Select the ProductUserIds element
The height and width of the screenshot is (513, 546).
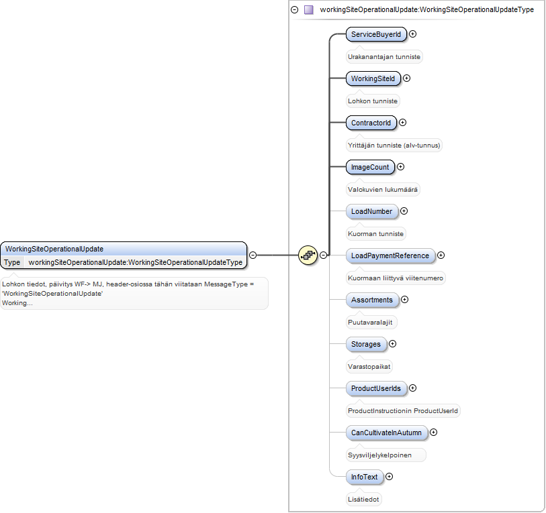pos(376,388)
